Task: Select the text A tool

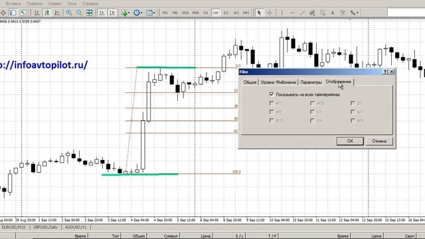Action: [333, 13]
